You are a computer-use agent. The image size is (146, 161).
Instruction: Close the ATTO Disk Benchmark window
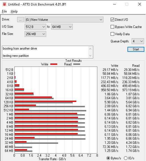(140, 4)
